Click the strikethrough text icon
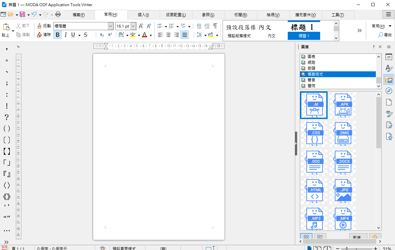Image resolution: width=395 pixels, height=250 pixels. click(x=86, y=35)
